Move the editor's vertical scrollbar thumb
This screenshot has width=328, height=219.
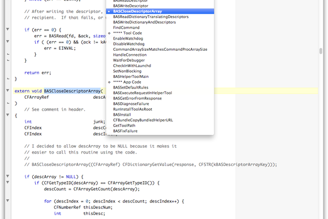(x=321, y=51)
